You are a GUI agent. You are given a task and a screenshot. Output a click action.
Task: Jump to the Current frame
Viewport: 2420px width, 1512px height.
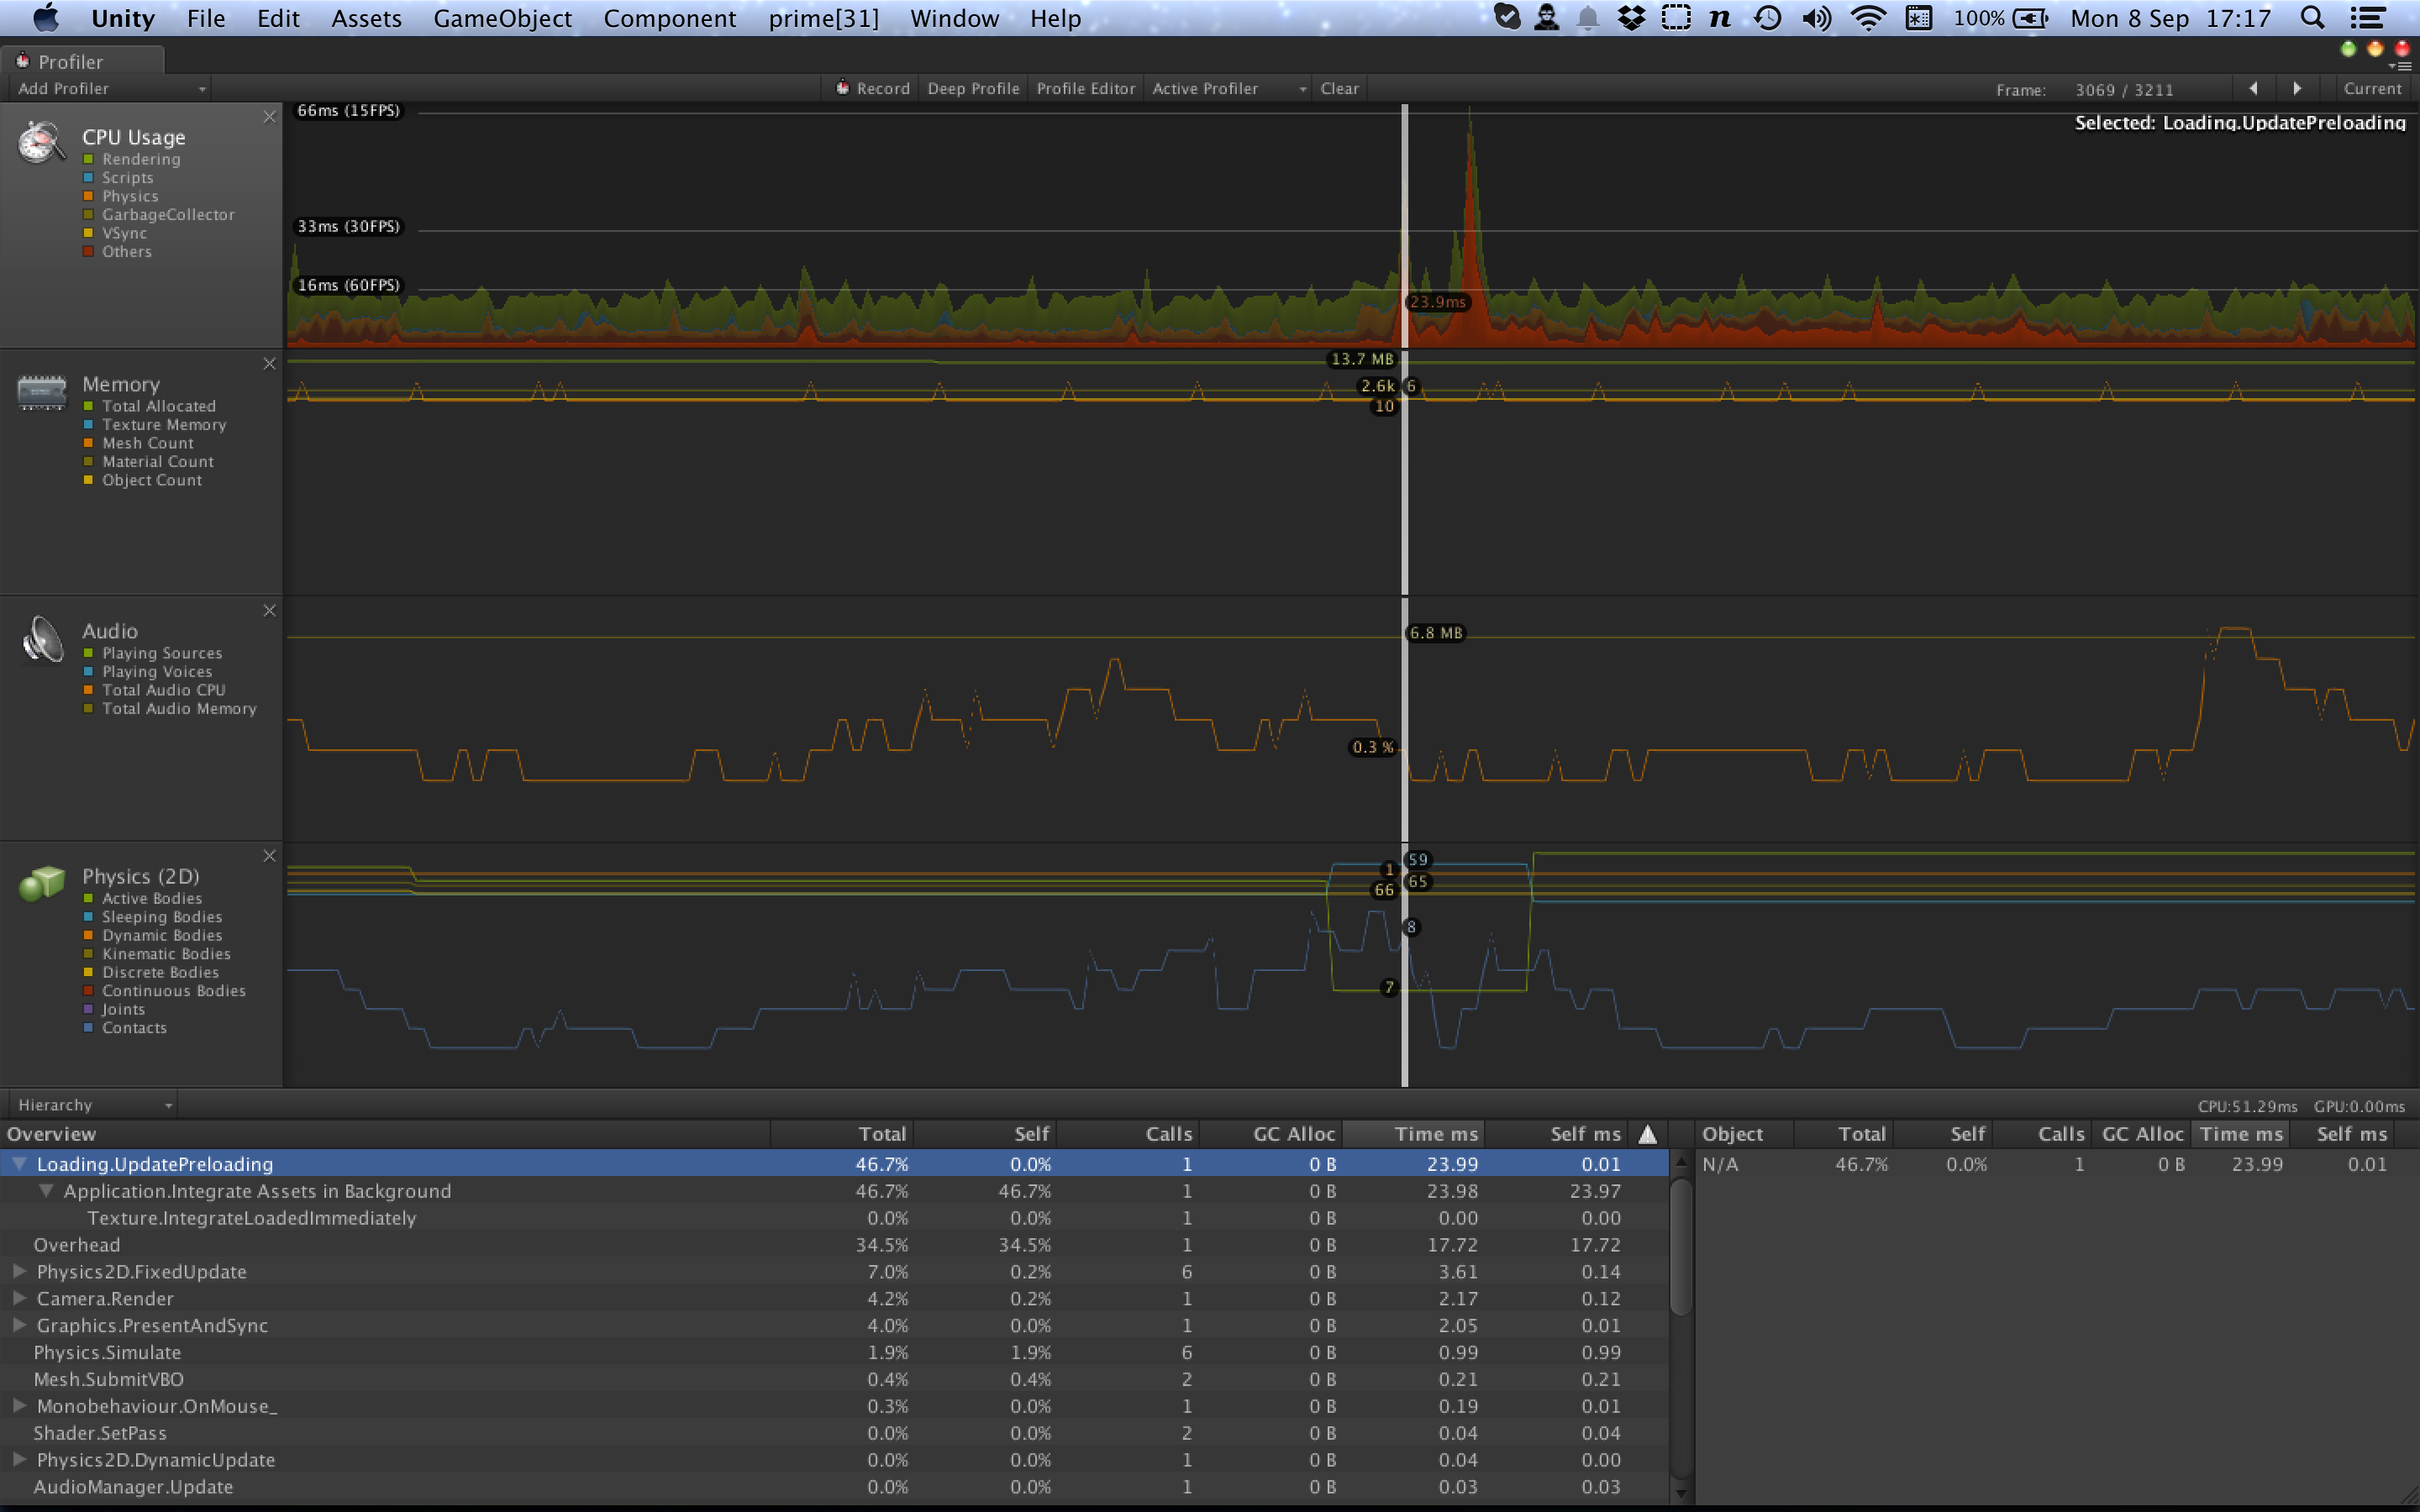2372,88
